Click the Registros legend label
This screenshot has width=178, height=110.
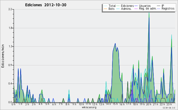click(x=168, y=9)
